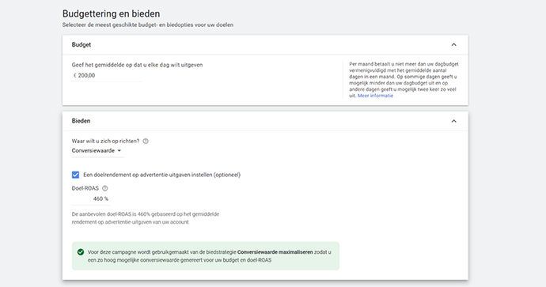Uncheck the doelrendement op advertentie-uitgaven checkbox
The height and width of the screenshot is (287, 546).
click(75, 175)
